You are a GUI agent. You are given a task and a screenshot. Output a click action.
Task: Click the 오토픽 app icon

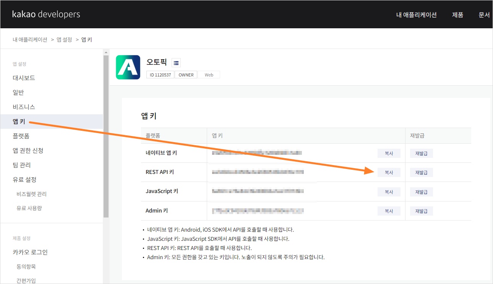click(128, 67)
